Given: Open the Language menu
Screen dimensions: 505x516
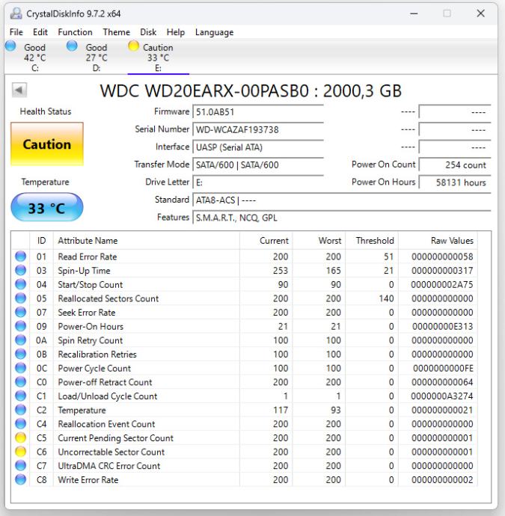Looking at the screenshot, I should [x=214, y=32].
